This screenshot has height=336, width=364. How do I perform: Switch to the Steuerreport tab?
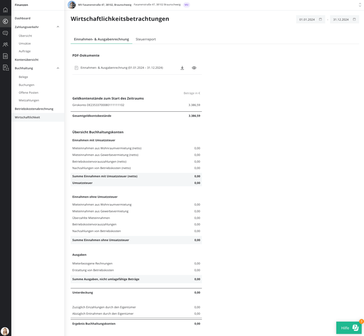pyautogui.click(x=145, y=39)
